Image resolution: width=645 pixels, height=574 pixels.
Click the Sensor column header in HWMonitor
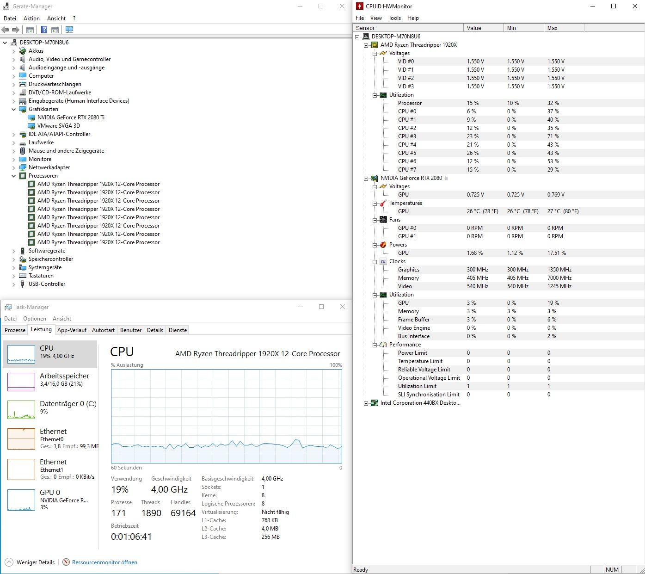pyautogui.click(x=408, y=28)
